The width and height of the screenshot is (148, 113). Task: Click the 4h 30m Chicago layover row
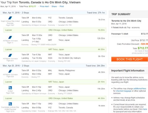[55, 98]
